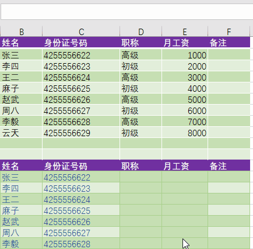
Task: Click 月工资 header in the upper table
Action: click(x=185, y=42)
